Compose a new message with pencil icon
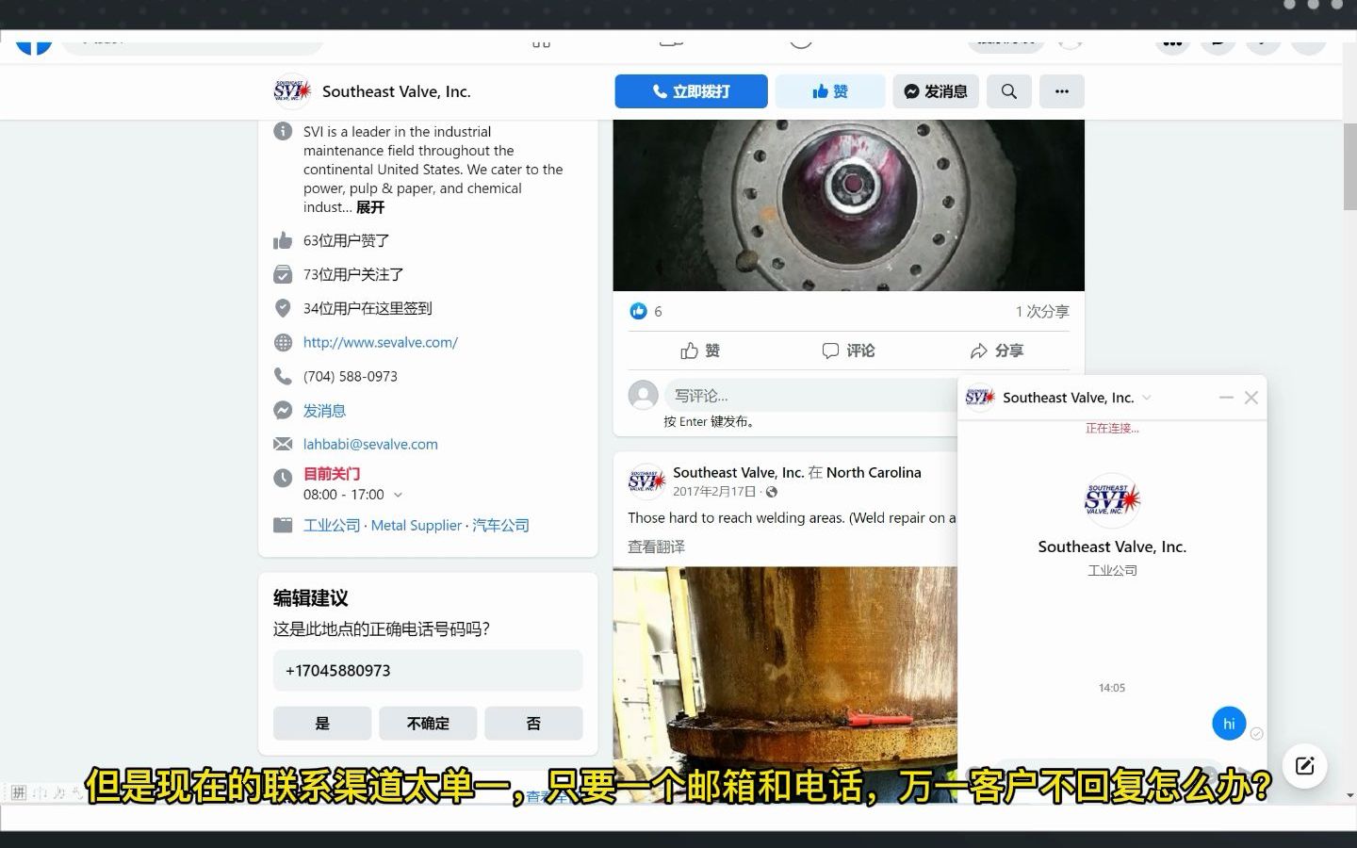 pyautogui.click(x=1304, y=766)
